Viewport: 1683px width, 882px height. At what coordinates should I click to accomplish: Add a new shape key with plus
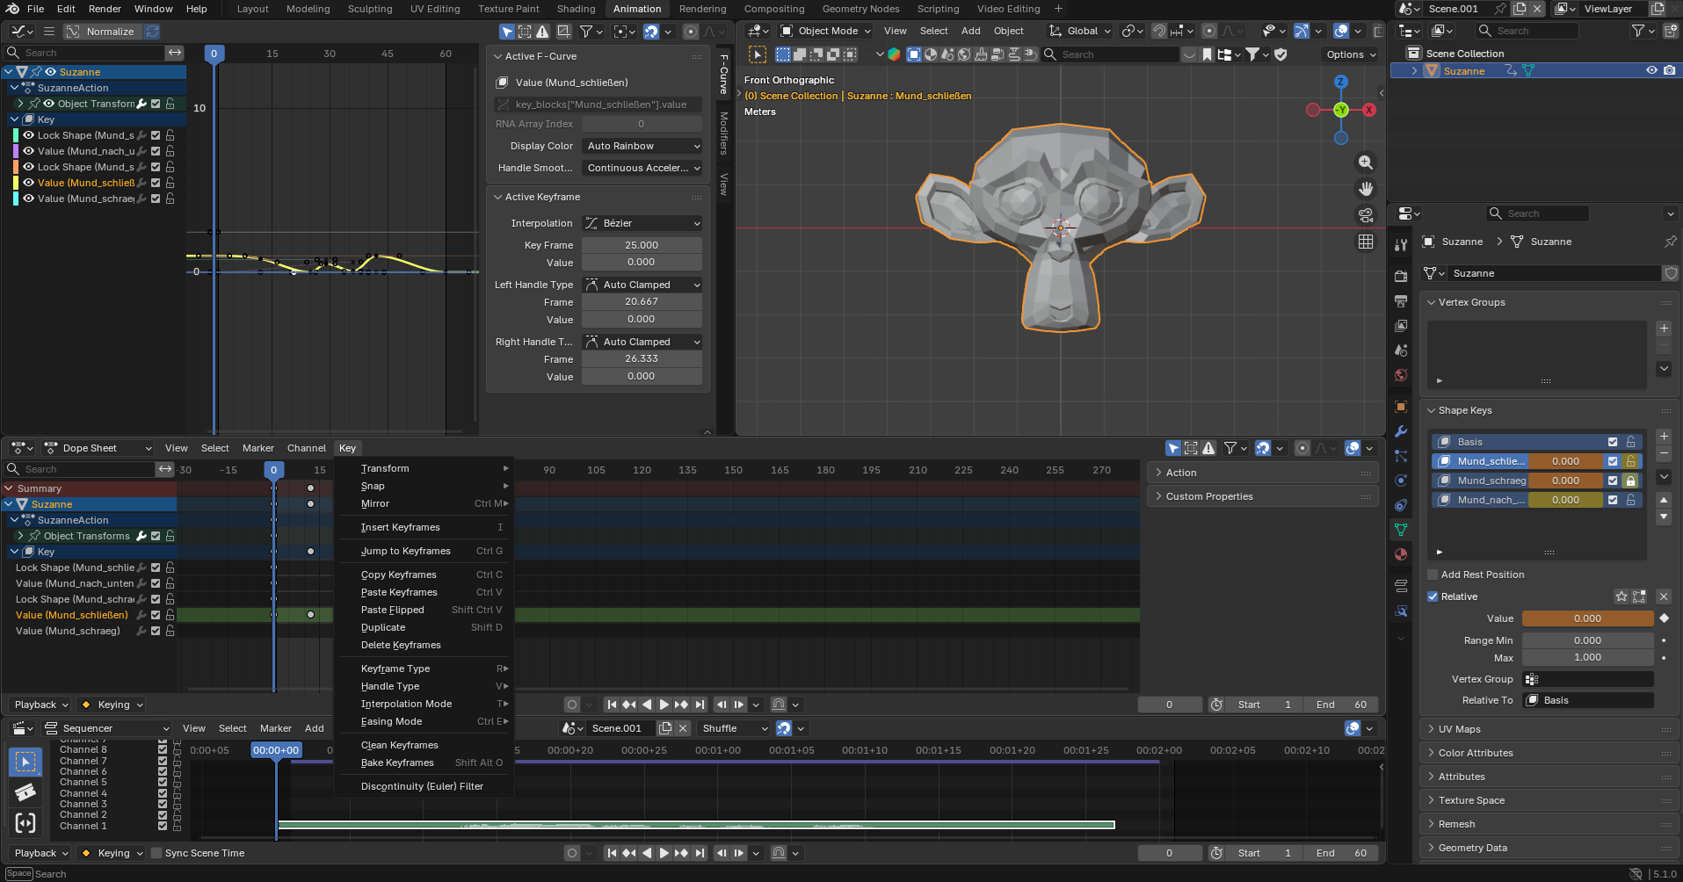point(1664,437)
